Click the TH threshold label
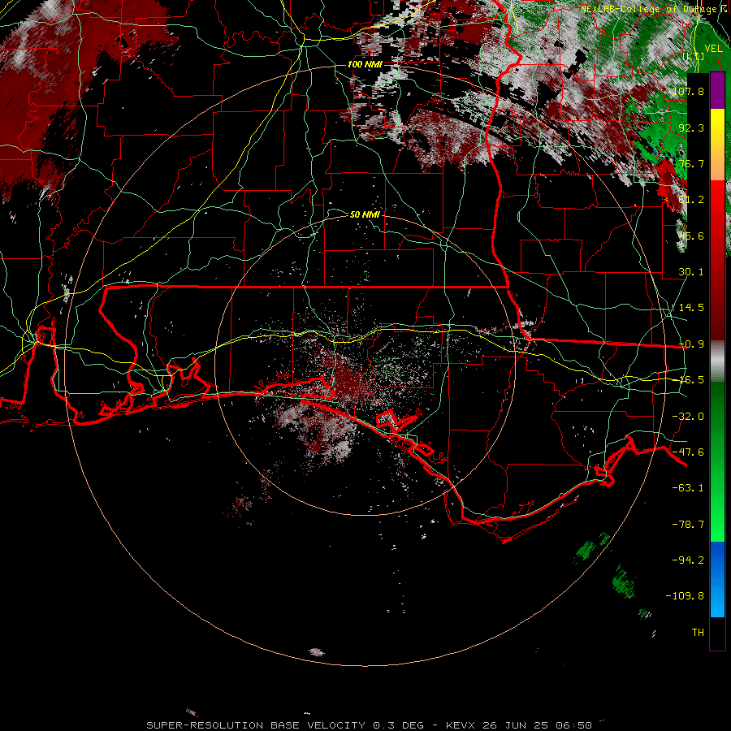 (698, 633)
